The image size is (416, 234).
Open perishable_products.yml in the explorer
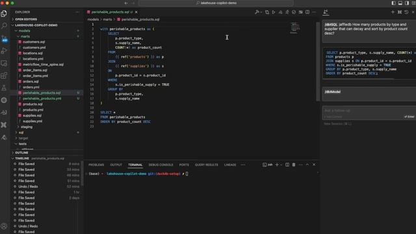pyautogui.click(x=42, y=98)
